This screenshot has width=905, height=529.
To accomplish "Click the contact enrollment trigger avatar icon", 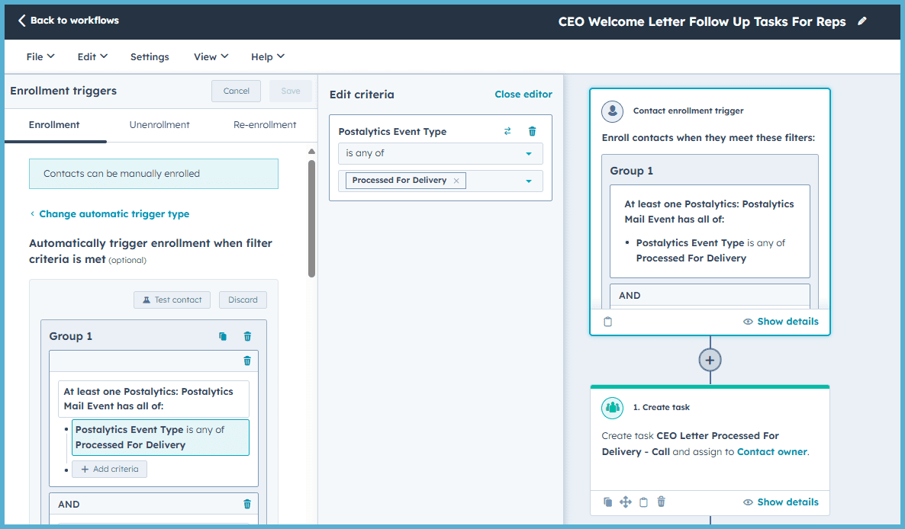I will [613, 111].
